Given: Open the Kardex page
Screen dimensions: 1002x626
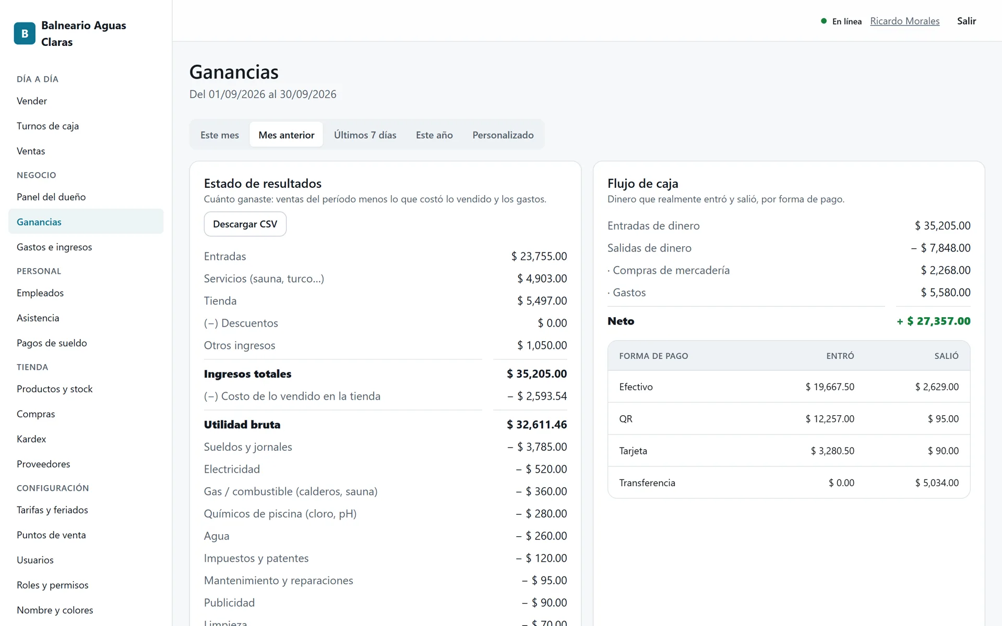Looking at the screenshot, I should click(x=86, y=439).
